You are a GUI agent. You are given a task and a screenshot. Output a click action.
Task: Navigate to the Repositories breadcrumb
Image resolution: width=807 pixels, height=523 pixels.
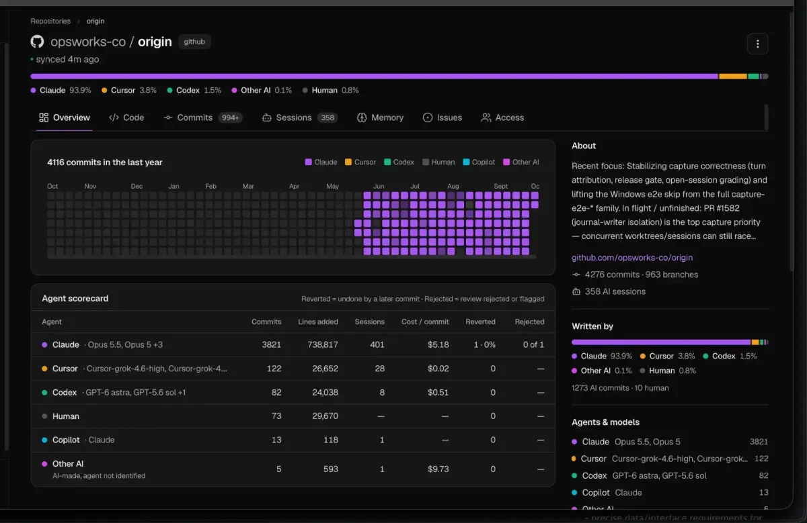[50, 21]
